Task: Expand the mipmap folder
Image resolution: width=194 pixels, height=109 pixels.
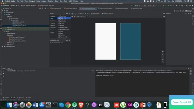Action: 6,43
